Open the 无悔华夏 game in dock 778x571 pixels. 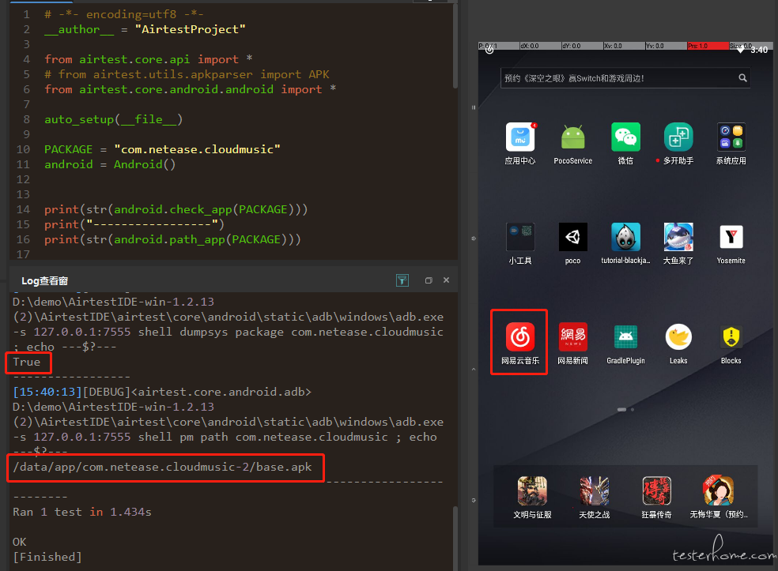[x=719, y=490]
